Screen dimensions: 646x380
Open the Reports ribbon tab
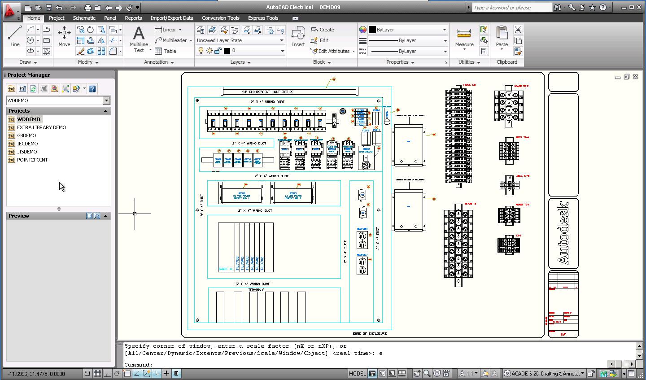133,18
